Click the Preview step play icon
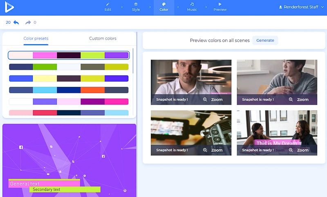 click(220, 4)
